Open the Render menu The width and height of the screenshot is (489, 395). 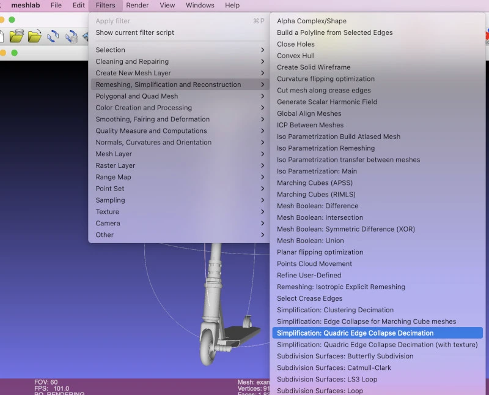(x=137, y=6)
